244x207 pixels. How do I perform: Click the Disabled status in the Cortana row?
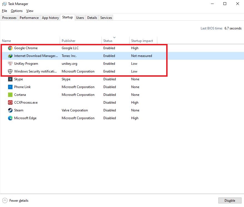[x=109, y=95]
